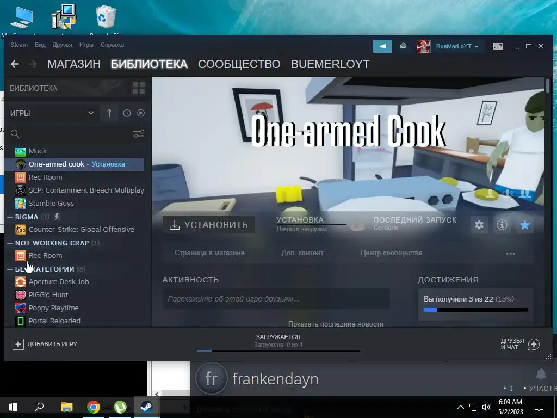
Task: Open the Справка menu
Action: (112, 45)
